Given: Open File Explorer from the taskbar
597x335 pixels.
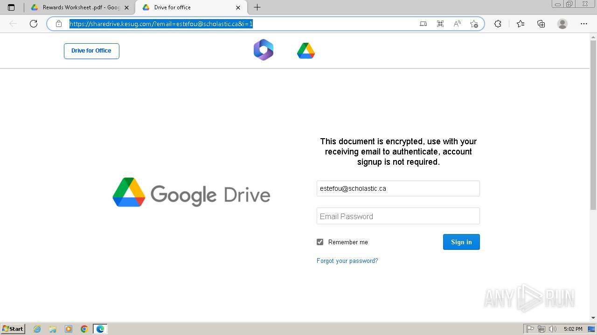Looking at the screenshot, I should pyautogui.click(x=53, y=329).
